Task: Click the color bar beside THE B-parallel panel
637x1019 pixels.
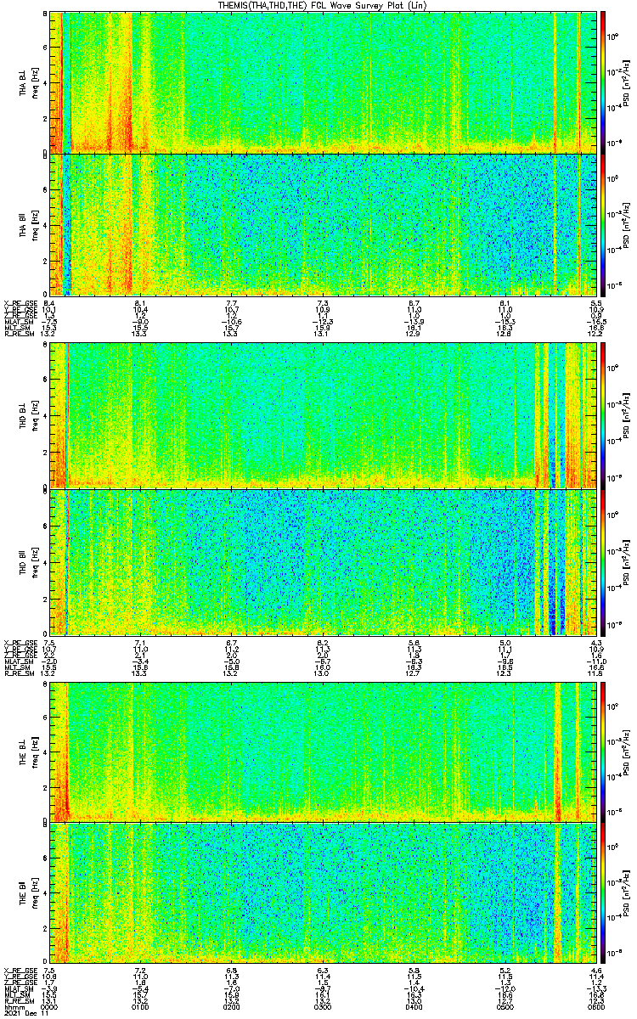Action: click(x=604, y=893)
